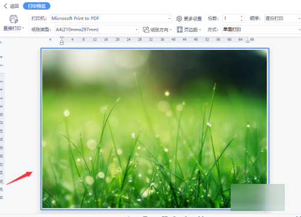Decrease the number of copies

click(241, 20)
